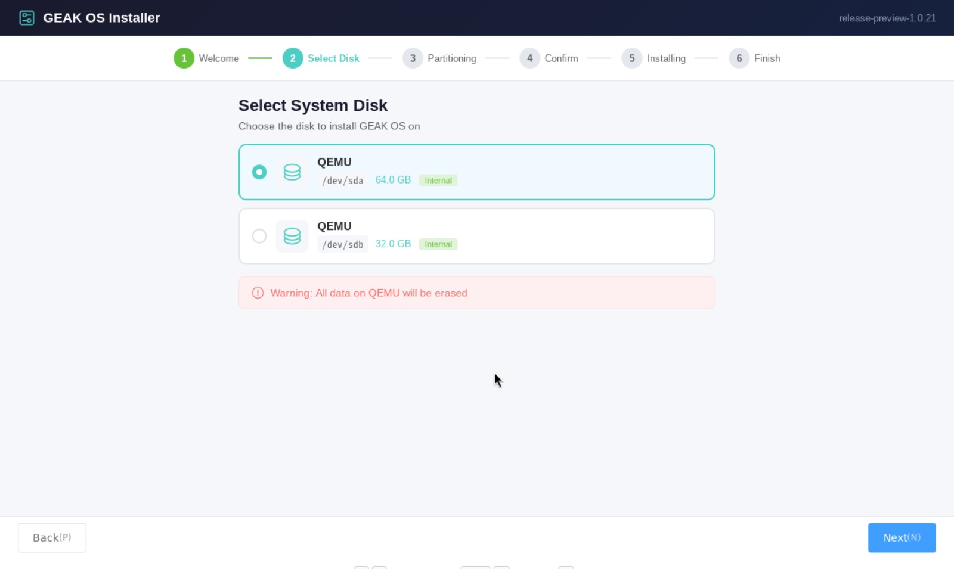Jump to the Installing step label
This screenshot has width=954, height=569.
[x=666, y=58]
